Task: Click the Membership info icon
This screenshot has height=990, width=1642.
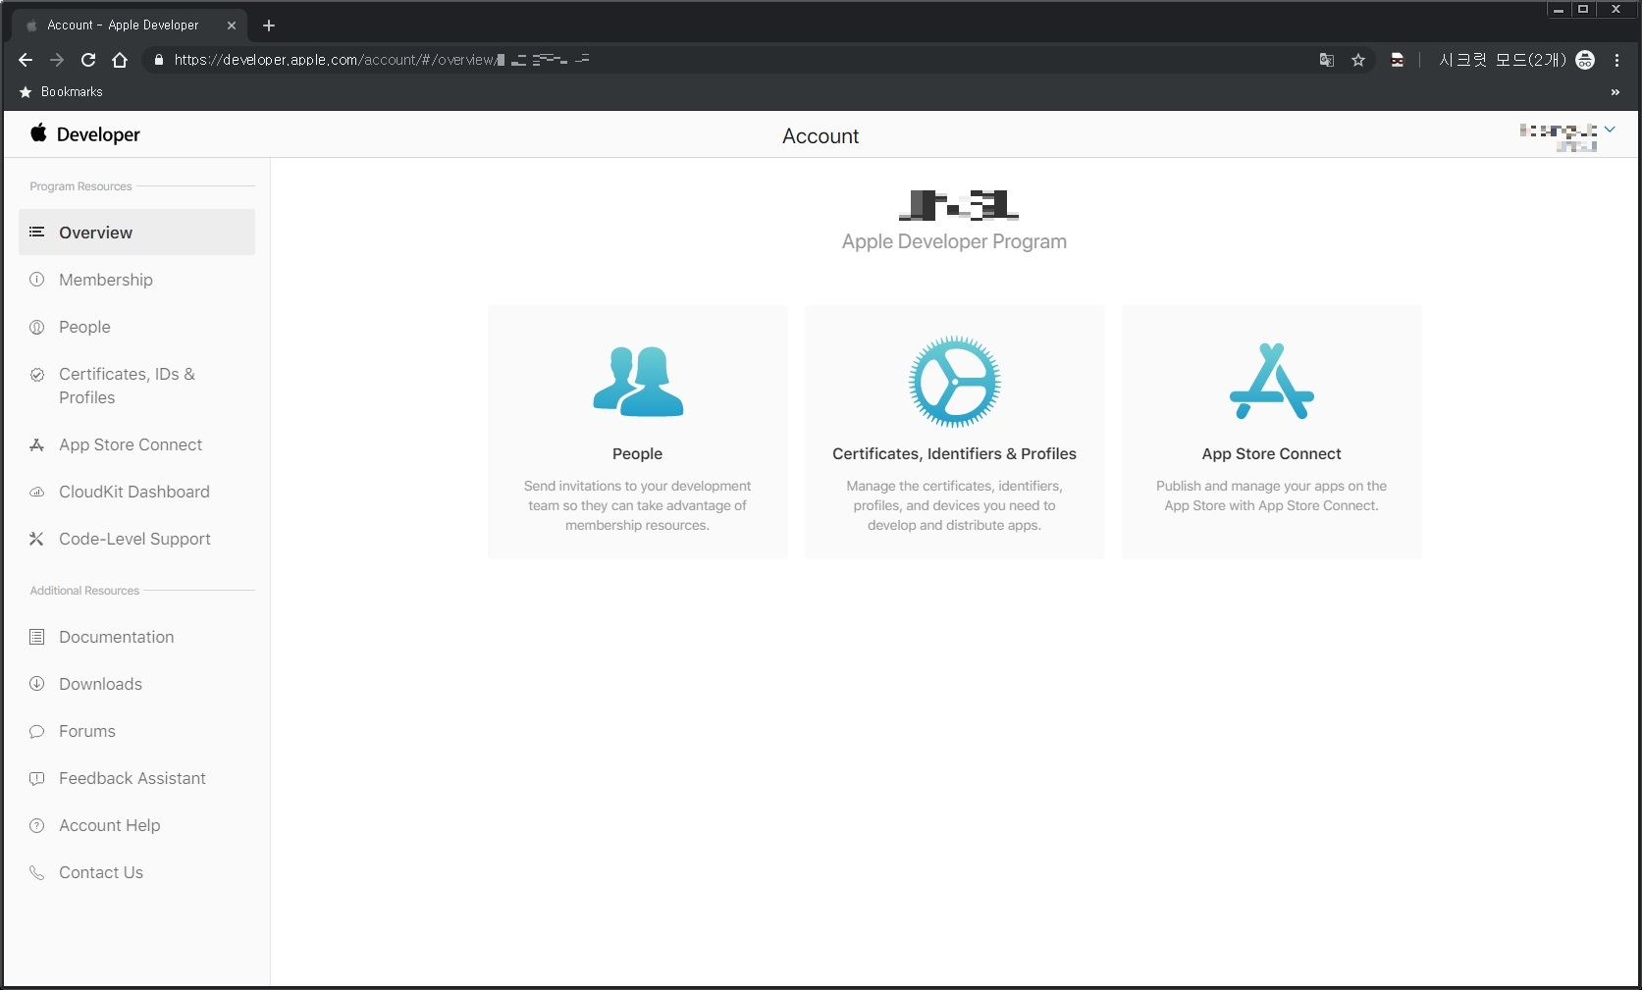Action: pos(37,280)
